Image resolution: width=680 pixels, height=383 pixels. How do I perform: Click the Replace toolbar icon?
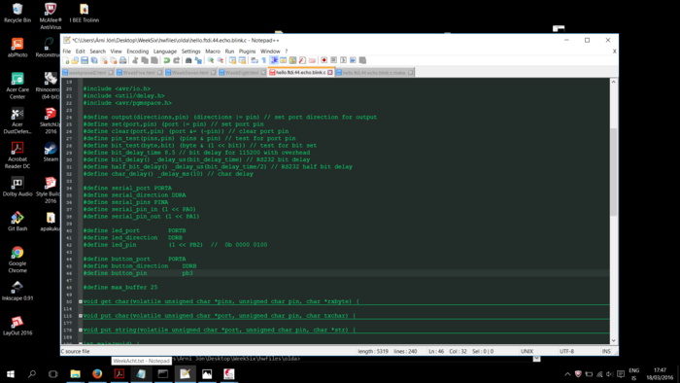pyautogui.click(x=198, y=60)
